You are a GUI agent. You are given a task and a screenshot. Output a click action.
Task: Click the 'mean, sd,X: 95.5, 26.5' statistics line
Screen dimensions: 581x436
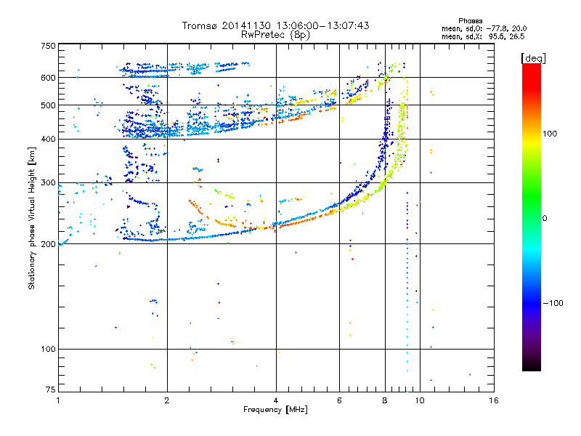[x=483, y=36]
